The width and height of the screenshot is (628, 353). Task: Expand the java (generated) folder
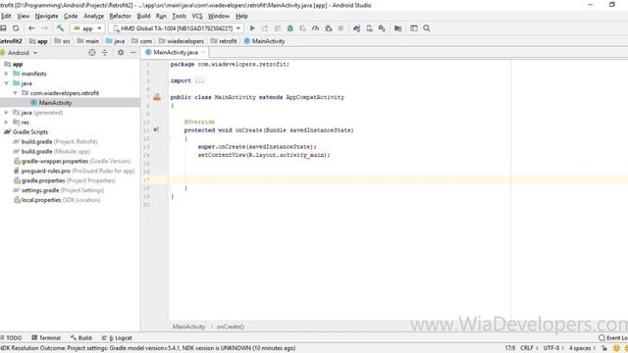coord(7,113)
